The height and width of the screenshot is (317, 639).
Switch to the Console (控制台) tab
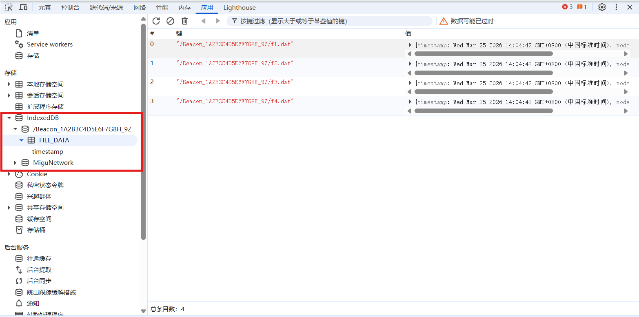pyautogui.click(x=70, y=7)
